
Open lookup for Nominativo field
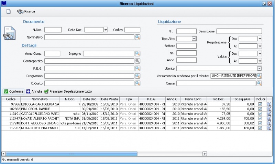click(x=137, y=37)
